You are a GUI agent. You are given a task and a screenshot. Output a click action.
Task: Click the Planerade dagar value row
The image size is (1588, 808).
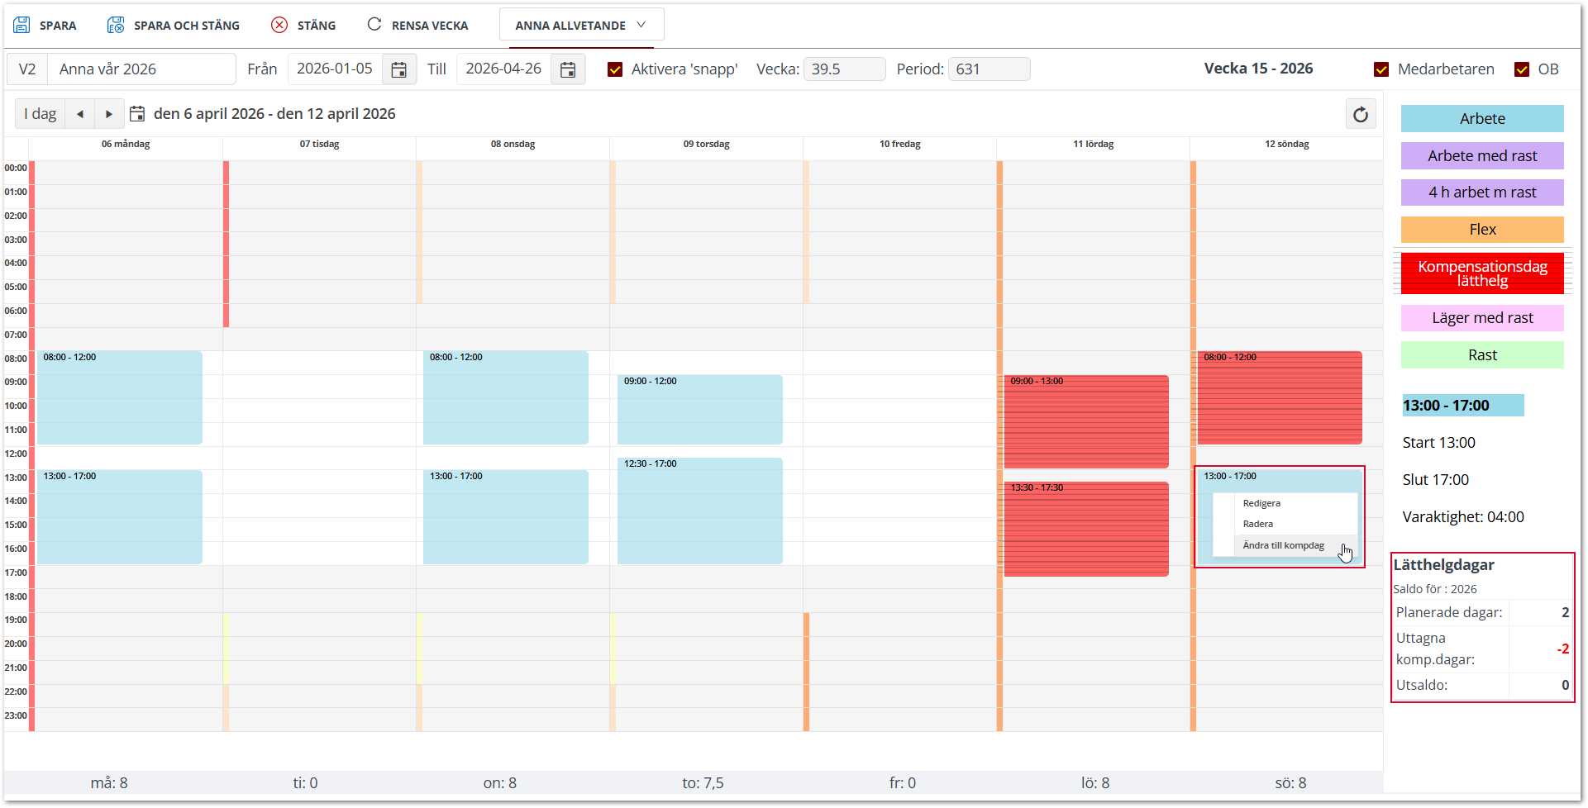[1482, 613]
